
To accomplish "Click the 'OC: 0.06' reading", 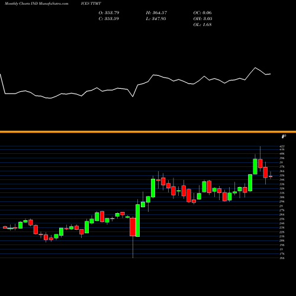I will [x=202, y=13].
